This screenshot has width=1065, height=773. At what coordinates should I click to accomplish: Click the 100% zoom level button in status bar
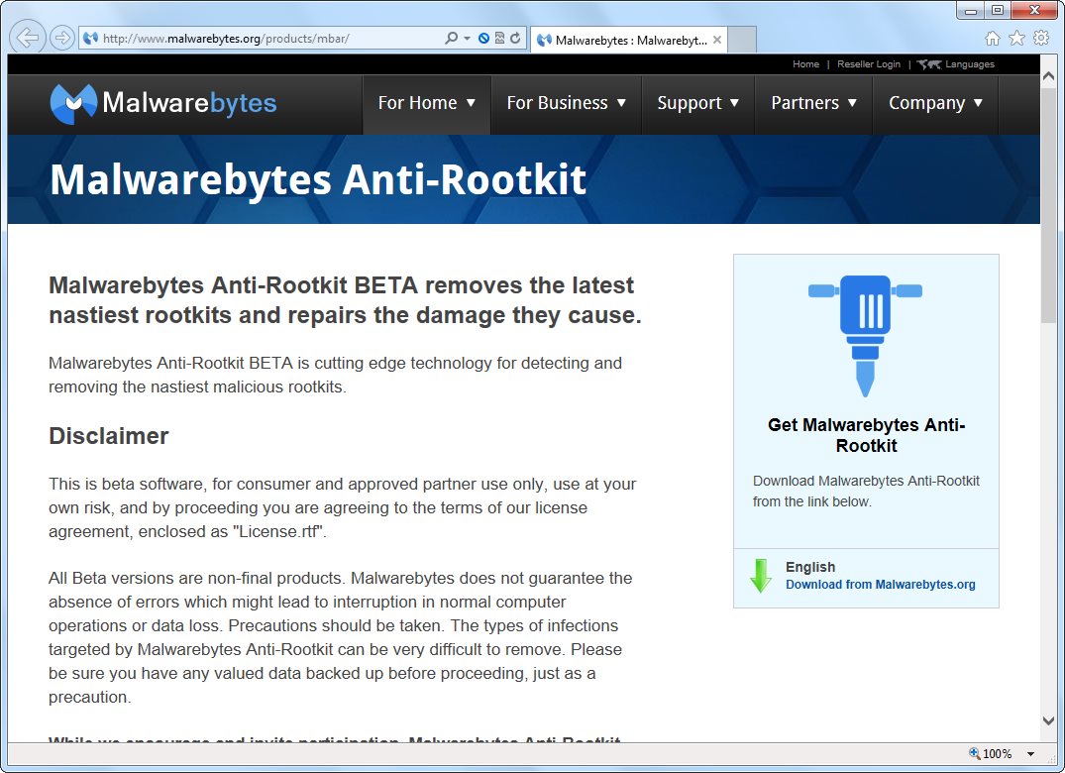pyautogui.click(x=991, y=753)
